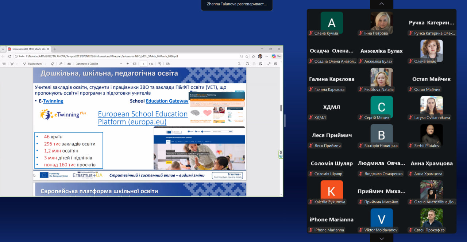Screen dimensions: 467x242
Task: Expand the highlight tool dropdown arrow
Action: tap(17, 64)
